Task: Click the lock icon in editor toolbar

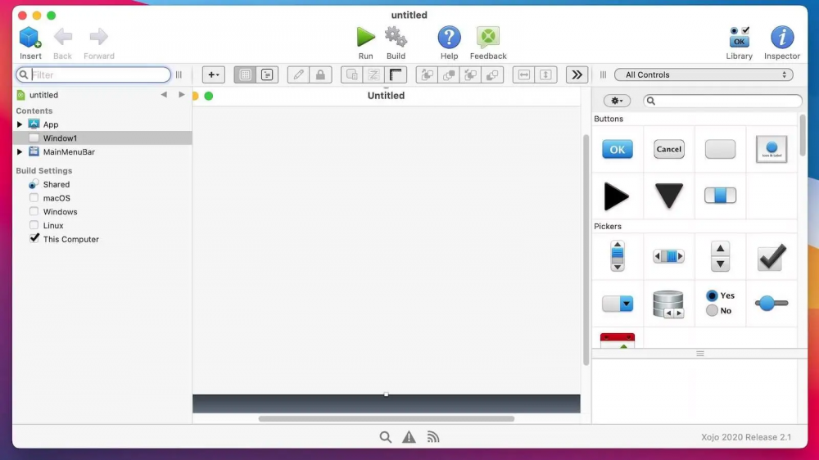Action: coord(320,74)
